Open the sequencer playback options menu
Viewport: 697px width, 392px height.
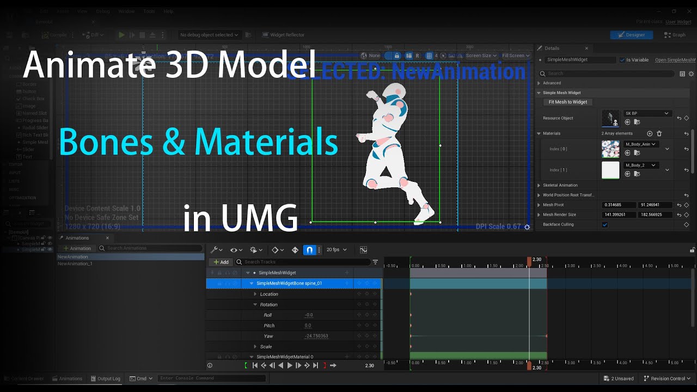pos(255,250)
